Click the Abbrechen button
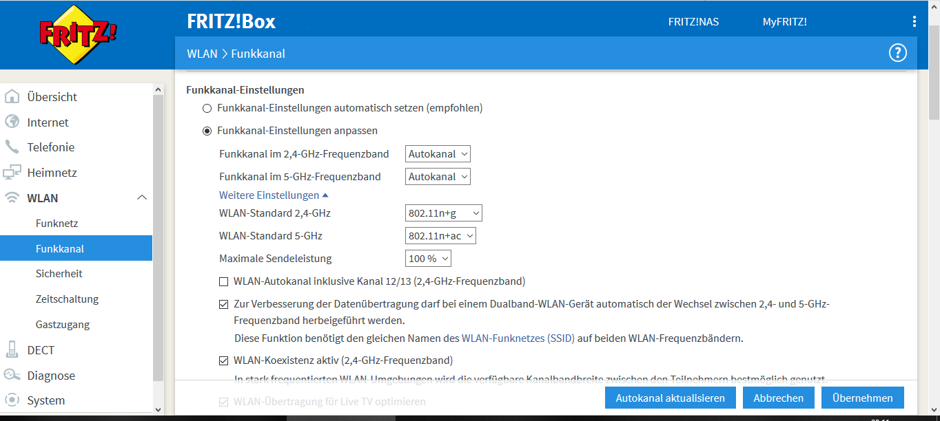 point(779,398)
